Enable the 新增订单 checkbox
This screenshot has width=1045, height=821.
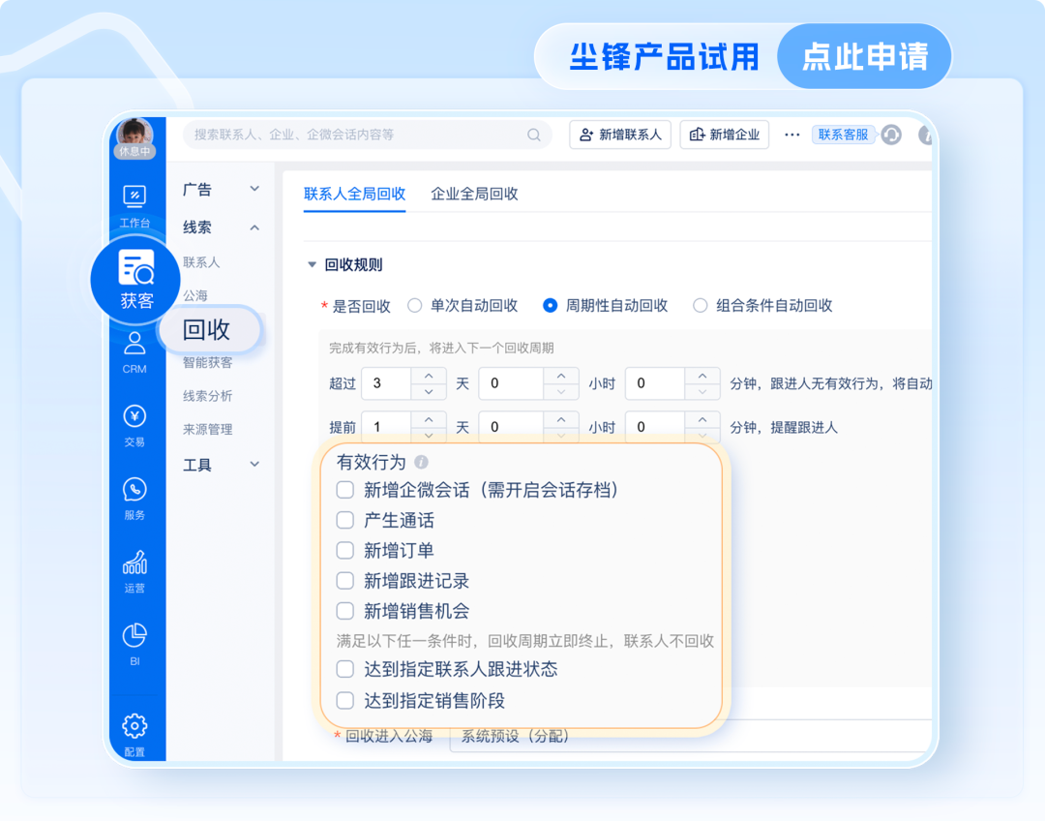point(345,551)
